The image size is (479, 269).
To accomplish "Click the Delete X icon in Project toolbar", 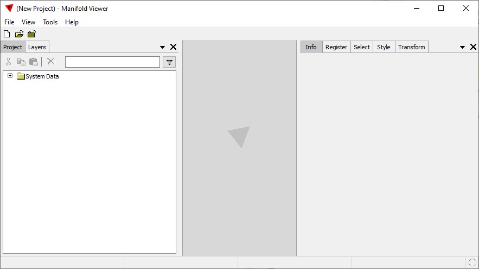I will [x=50, y=61].
